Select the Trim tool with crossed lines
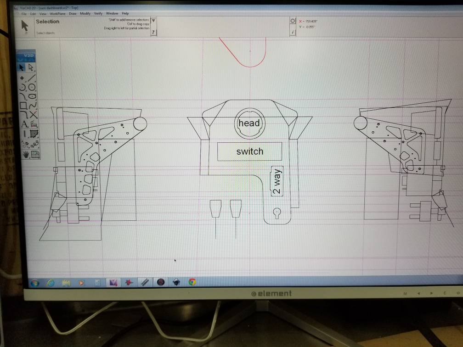Image resolution: width=463 pixels, height=347 pixels. (x=34, y=115)
